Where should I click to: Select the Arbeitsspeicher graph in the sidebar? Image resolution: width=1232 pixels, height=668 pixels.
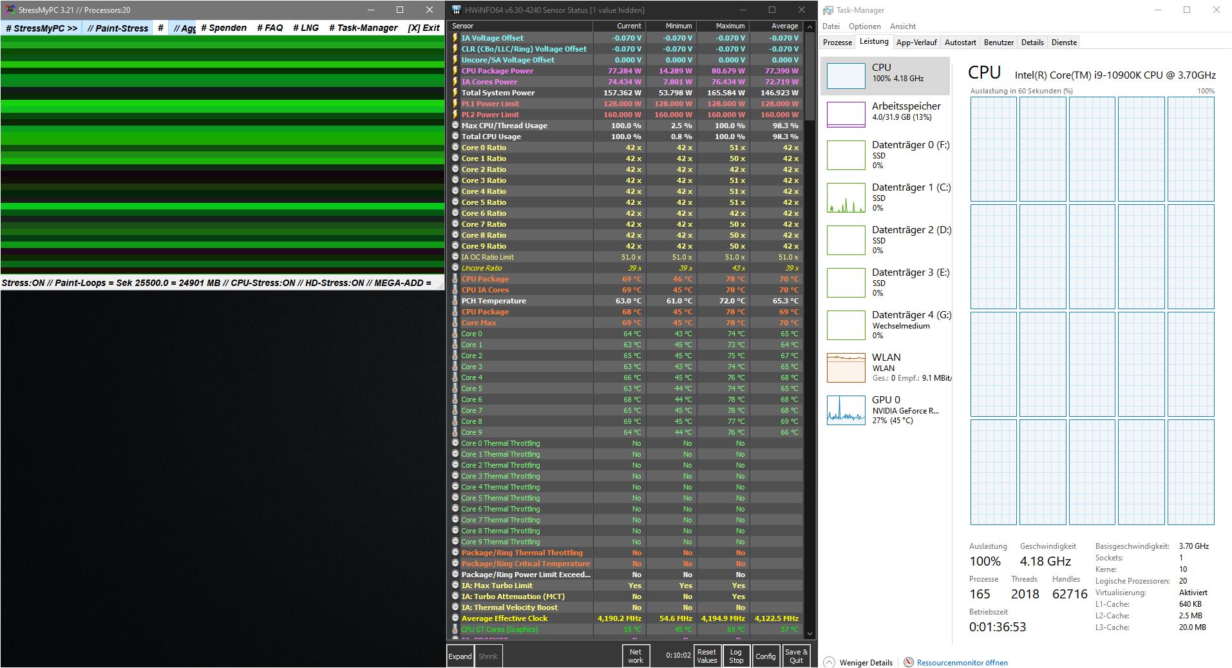(886, 111)
